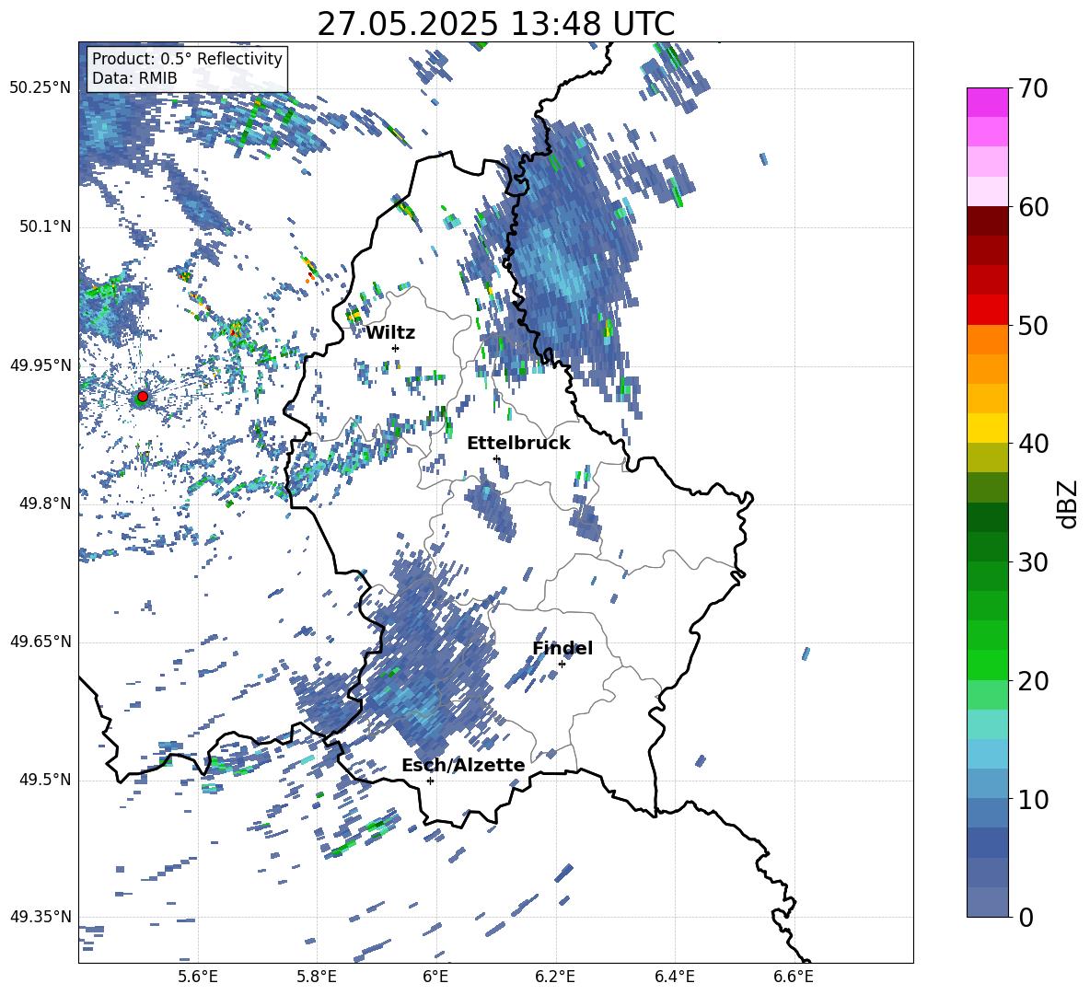Click the Ettelbruck city label
Screen dimensions: 1090x995
[x=518, y=444]
